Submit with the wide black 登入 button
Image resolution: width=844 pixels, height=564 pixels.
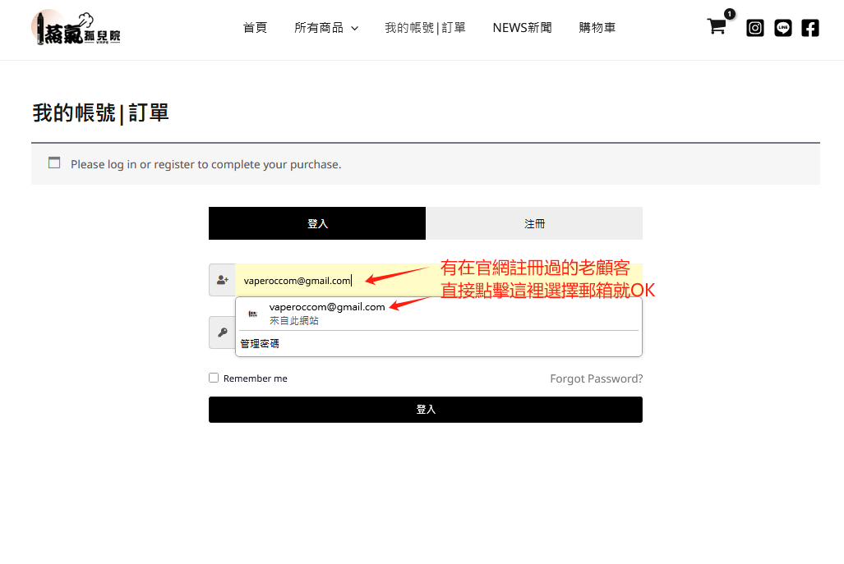426,410
